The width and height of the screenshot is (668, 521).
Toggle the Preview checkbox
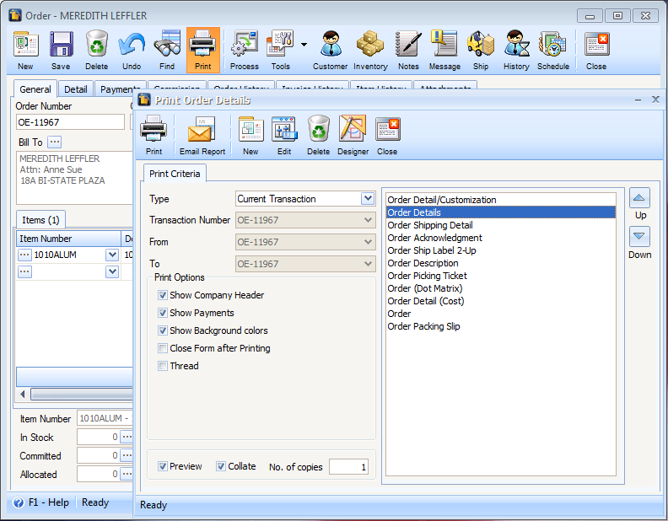(162, 466)
